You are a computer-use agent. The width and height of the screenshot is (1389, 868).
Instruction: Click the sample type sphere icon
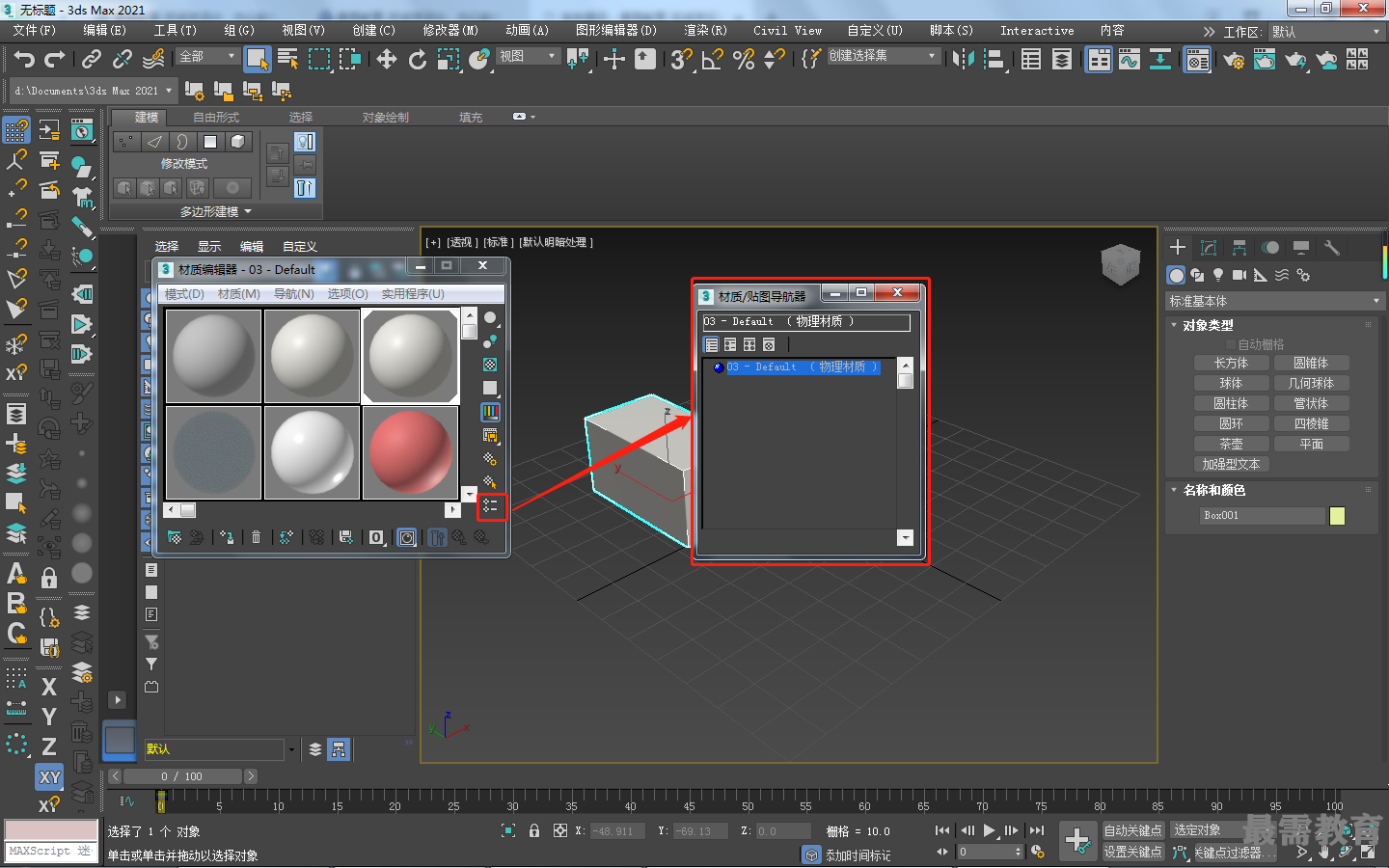point(490,317)
